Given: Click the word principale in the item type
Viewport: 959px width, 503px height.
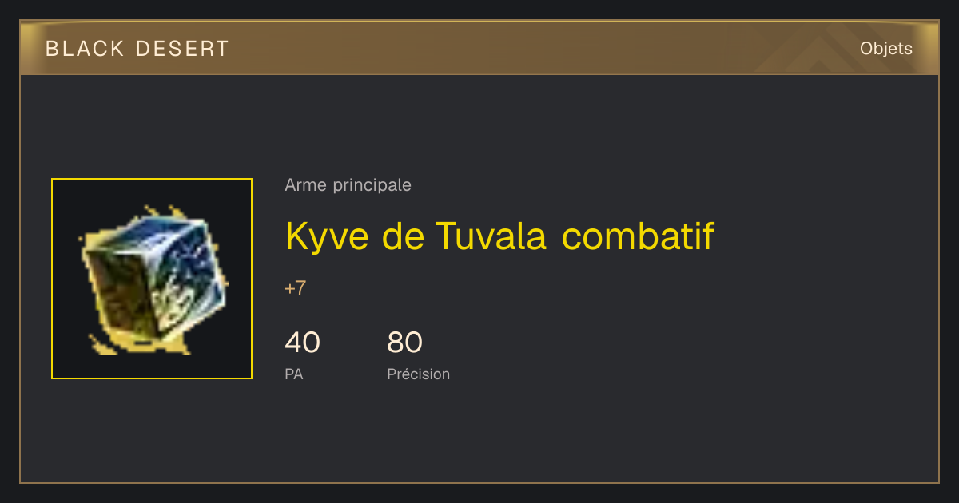Looking at the screenshot, I should click(x=372, y=186).
